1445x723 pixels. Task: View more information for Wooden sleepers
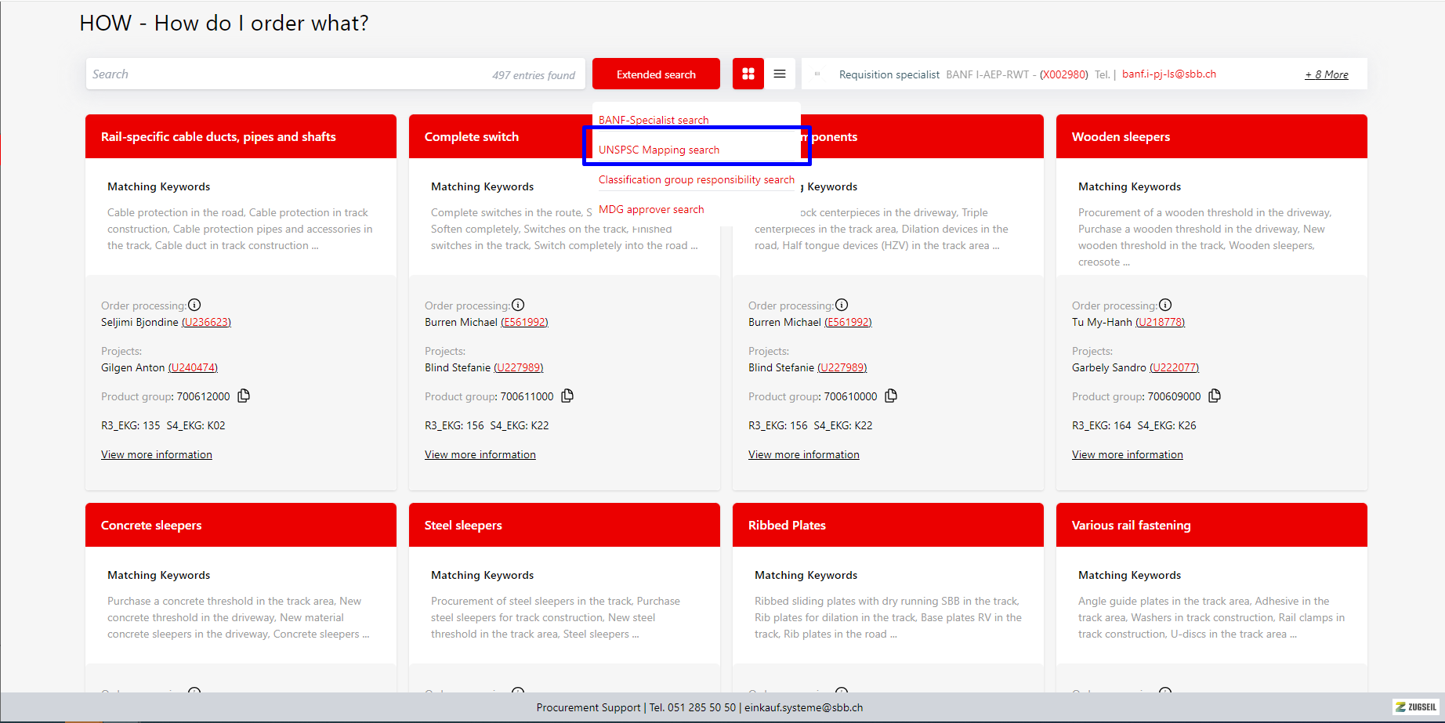pos(1127,454)
